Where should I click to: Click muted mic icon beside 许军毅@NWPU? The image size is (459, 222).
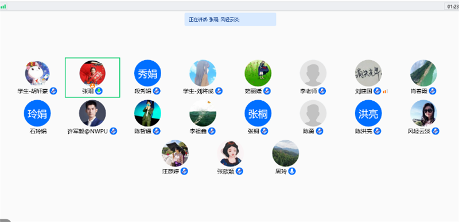click(113, 131)
